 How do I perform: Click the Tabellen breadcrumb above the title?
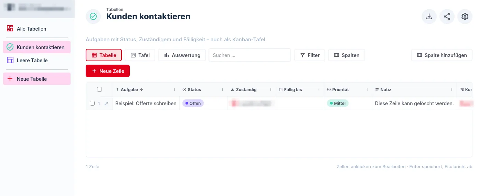pos(115,10)
